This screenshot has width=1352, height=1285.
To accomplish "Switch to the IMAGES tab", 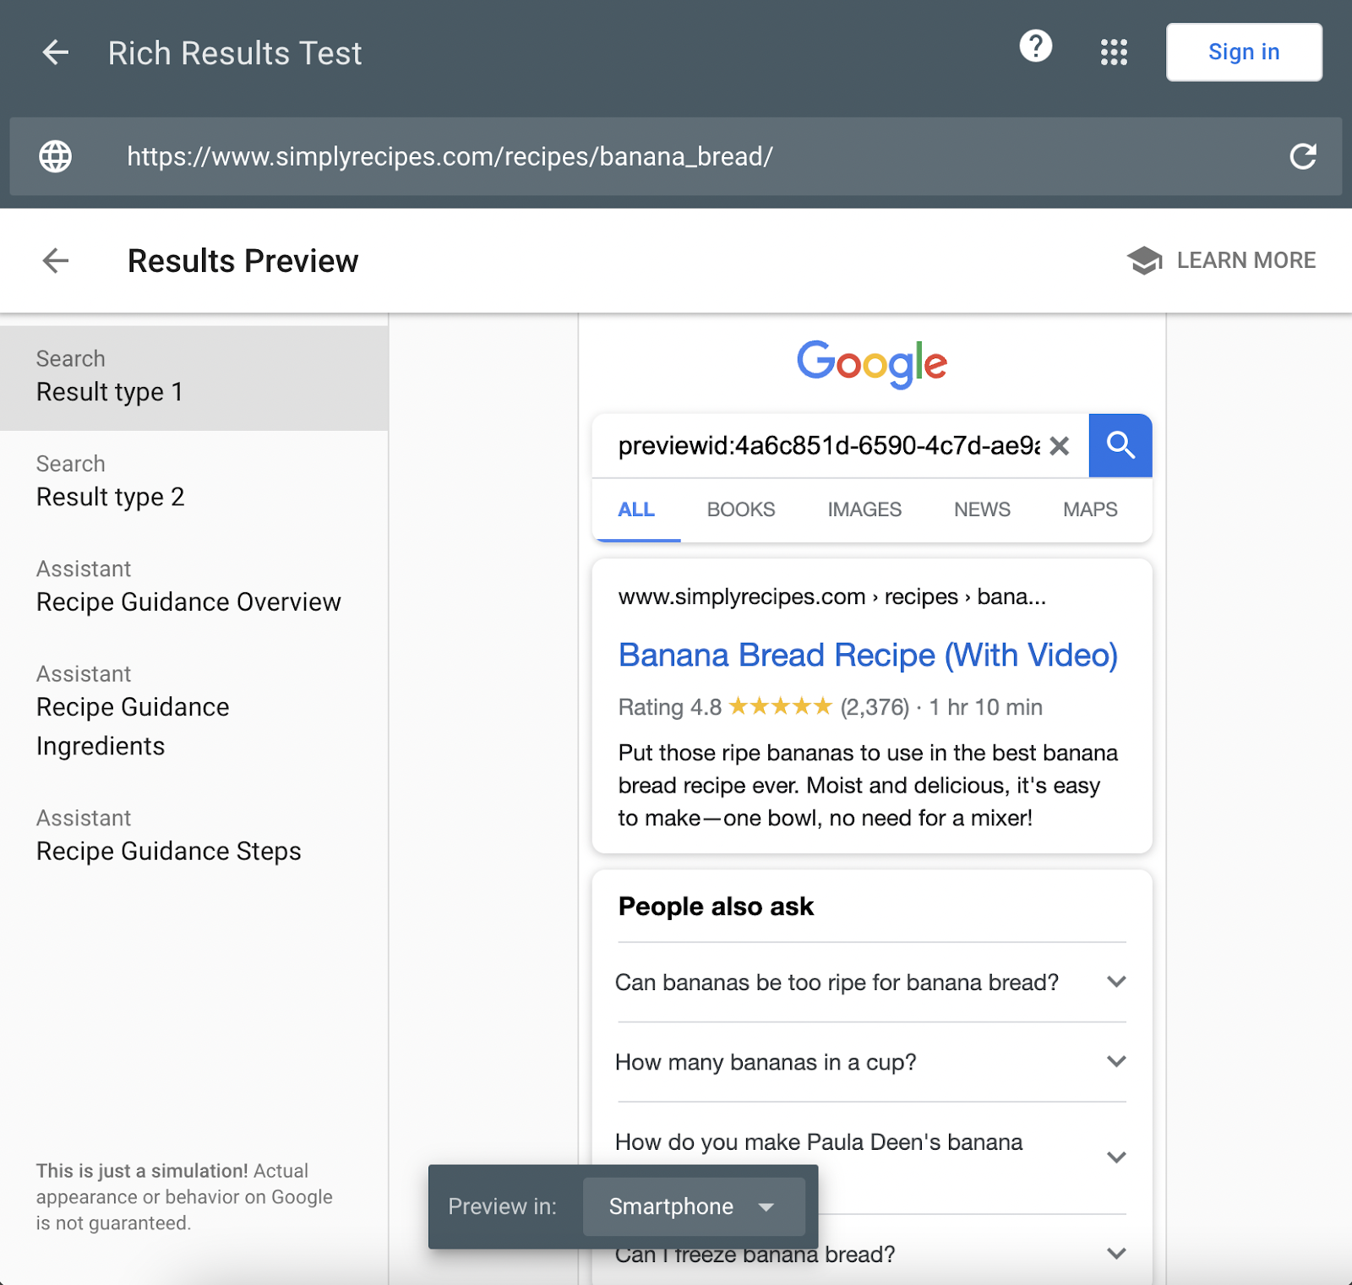I will click(x=864, y=509).
